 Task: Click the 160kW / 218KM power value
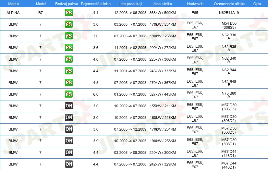pyautogui.click(x=163, y=118)
